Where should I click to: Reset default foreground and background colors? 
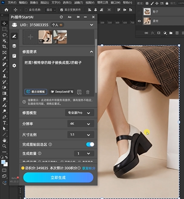tap(2, 157)
